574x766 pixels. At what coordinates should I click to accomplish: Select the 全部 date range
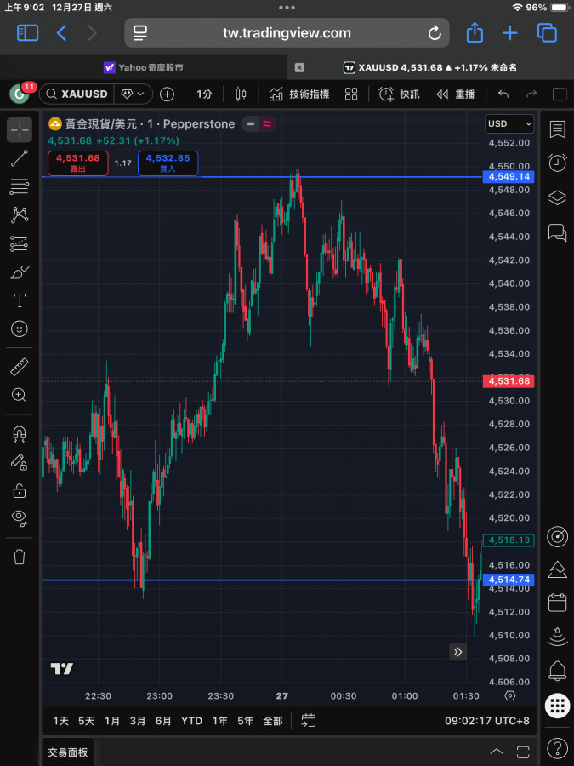[273, 721]
